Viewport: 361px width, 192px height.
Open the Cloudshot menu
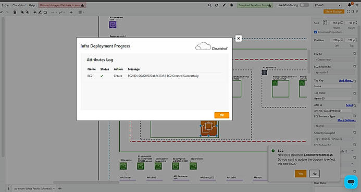click(19, 5)
